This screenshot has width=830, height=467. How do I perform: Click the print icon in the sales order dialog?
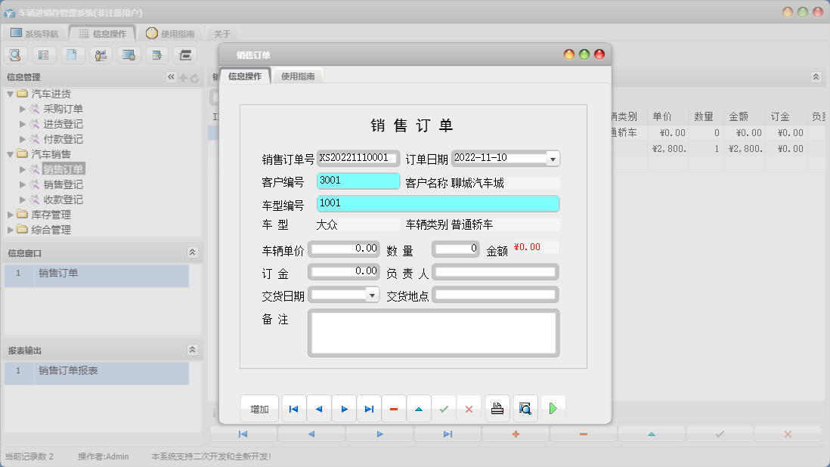[x=498, y=408]
